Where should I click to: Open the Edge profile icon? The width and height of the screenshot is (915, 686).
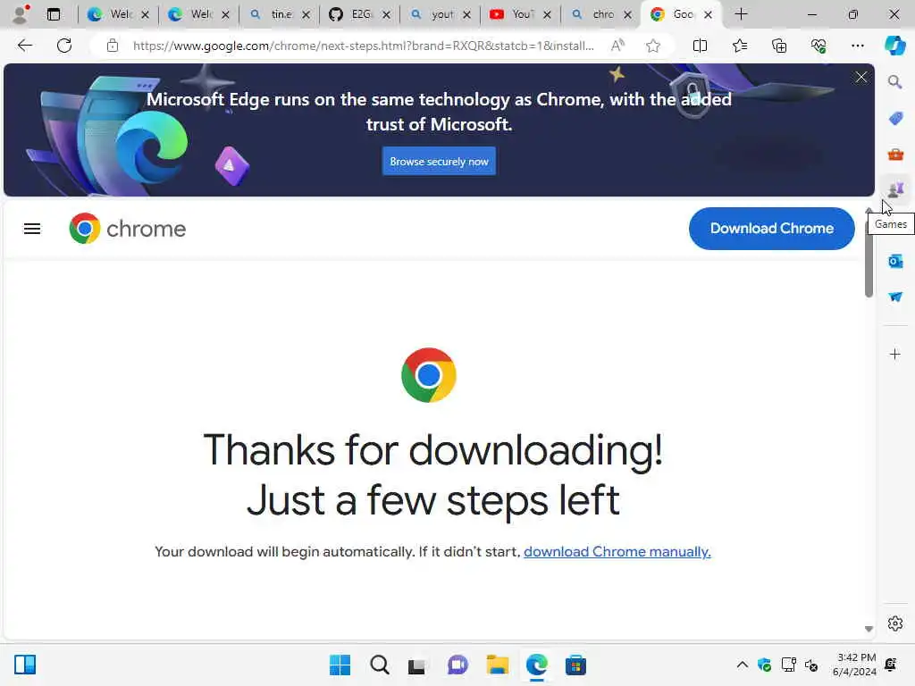tap(21, 14)
